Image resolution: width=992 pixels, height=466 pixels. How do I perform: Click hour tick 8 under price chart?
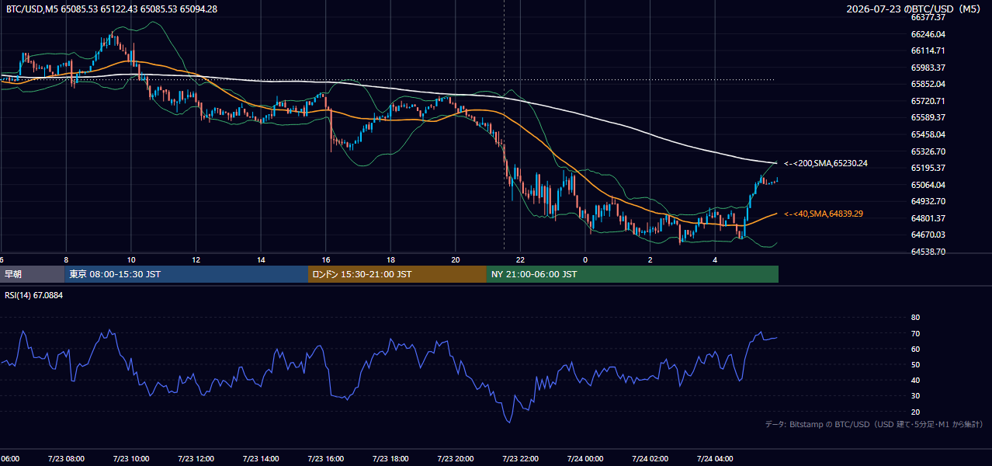click(x=66, y=259)
